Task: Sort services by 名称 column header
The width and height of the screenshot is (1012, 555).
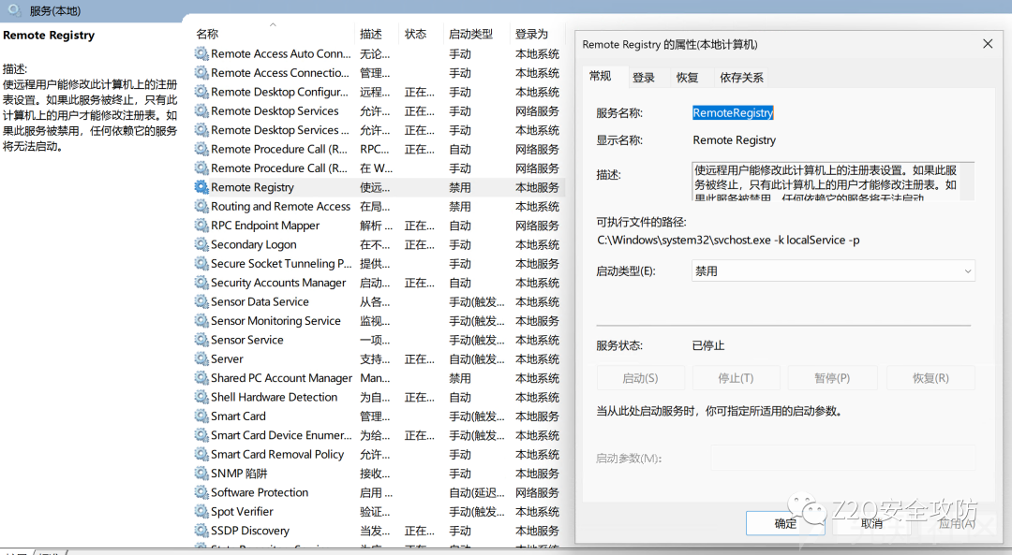Action: [273, 34]
